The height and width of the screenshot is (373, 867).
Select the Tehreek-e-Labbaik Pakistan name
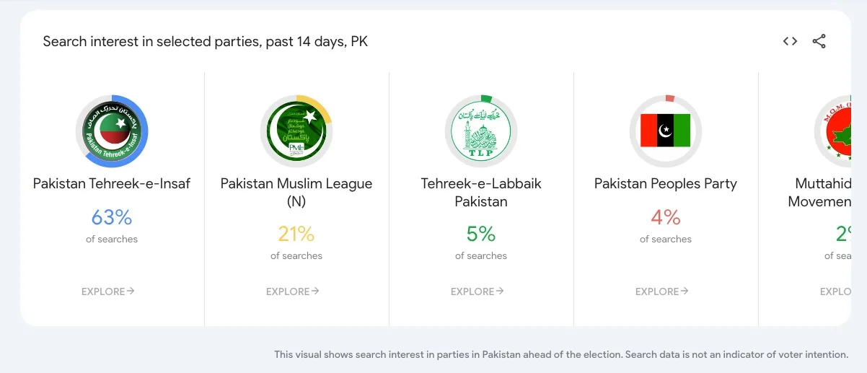pos(481,193)
